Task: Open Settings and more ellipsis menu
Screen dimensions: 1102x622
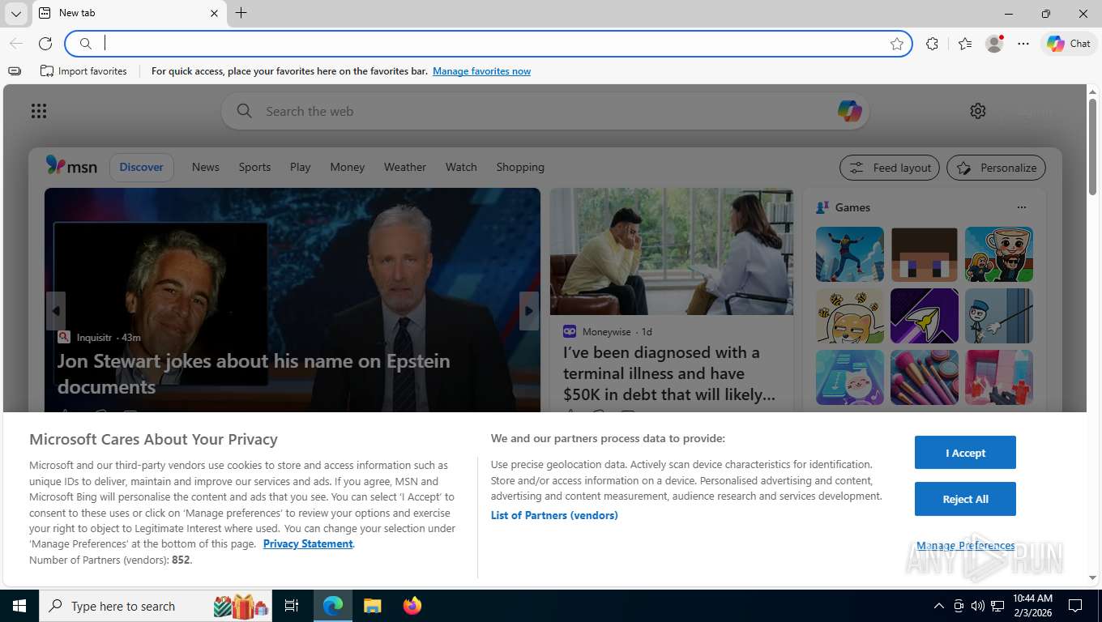Action: [x=1023, y=44]
